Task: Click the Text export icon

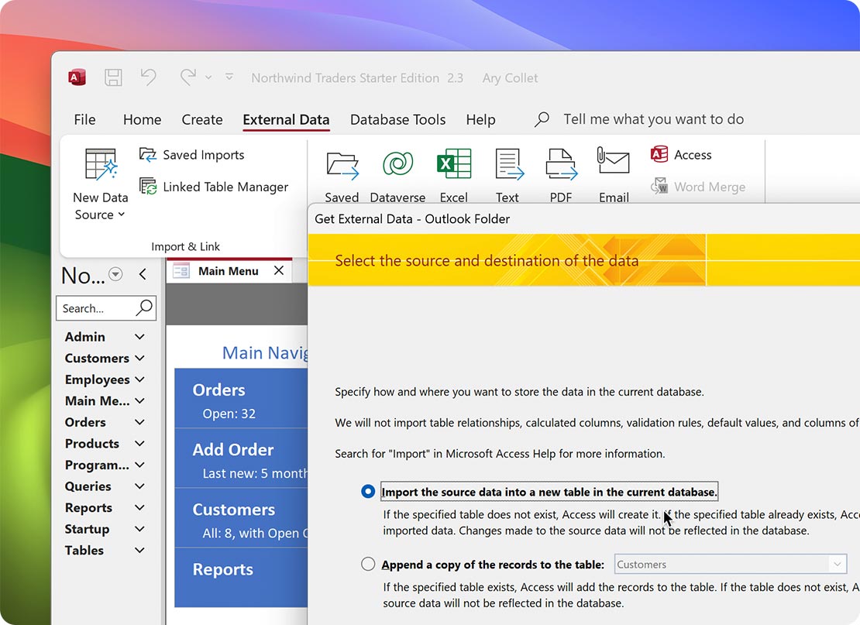Action: click(507, 163)
